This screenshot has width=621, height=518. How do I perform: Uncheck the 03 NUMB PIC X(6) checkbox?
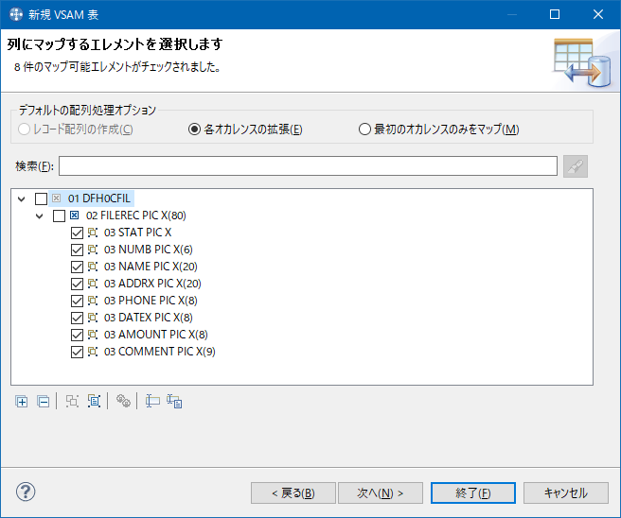click(77, 250)
